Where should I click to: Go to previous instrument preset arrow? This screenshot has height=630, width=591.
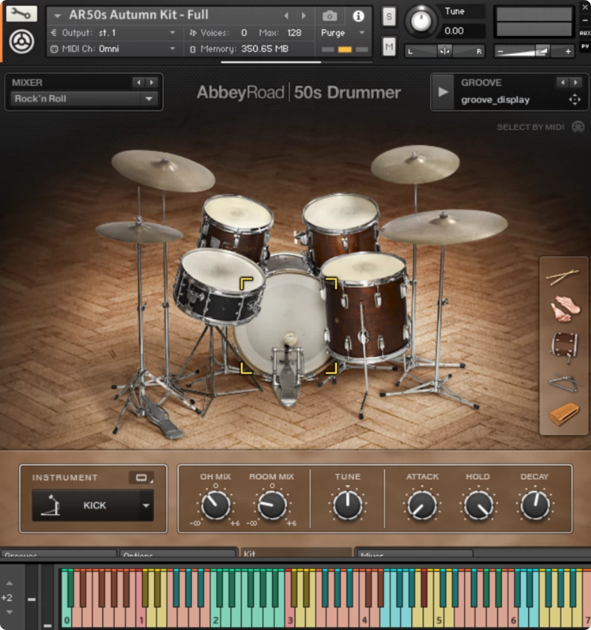(286, 16)
